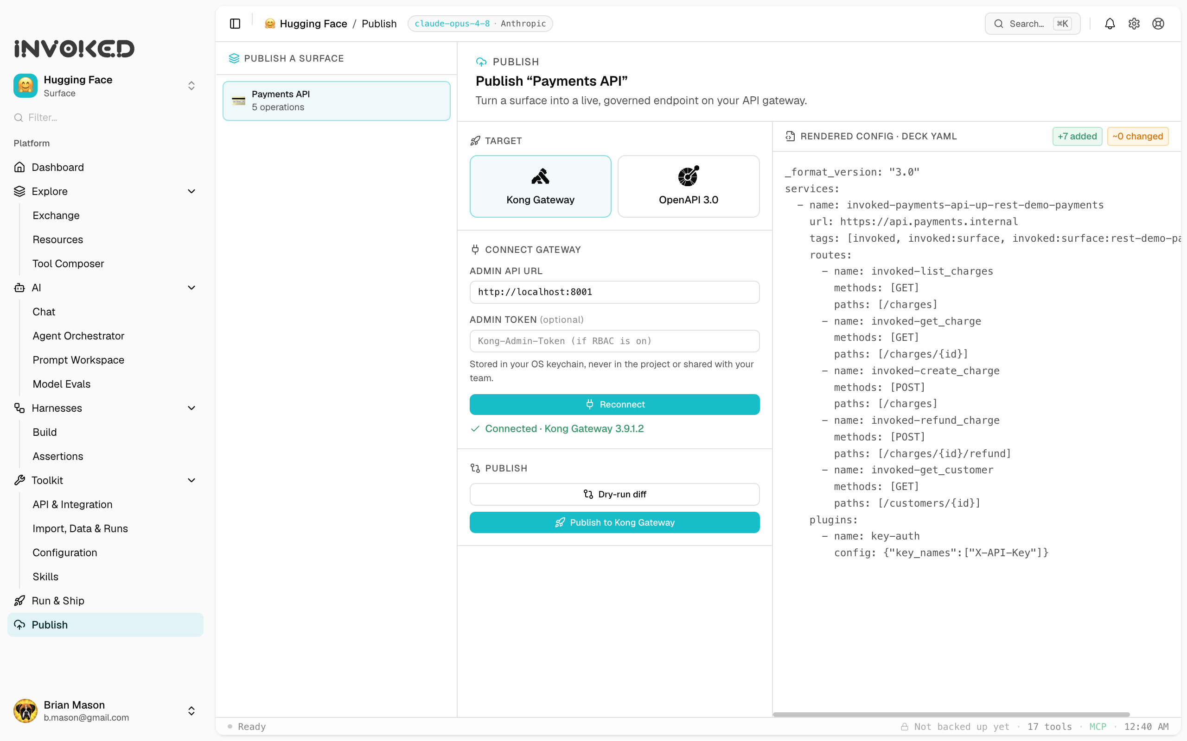
Task: Click the Harnesses icon in sidebar
Action: pyautogui.click(x=19, y=408)
